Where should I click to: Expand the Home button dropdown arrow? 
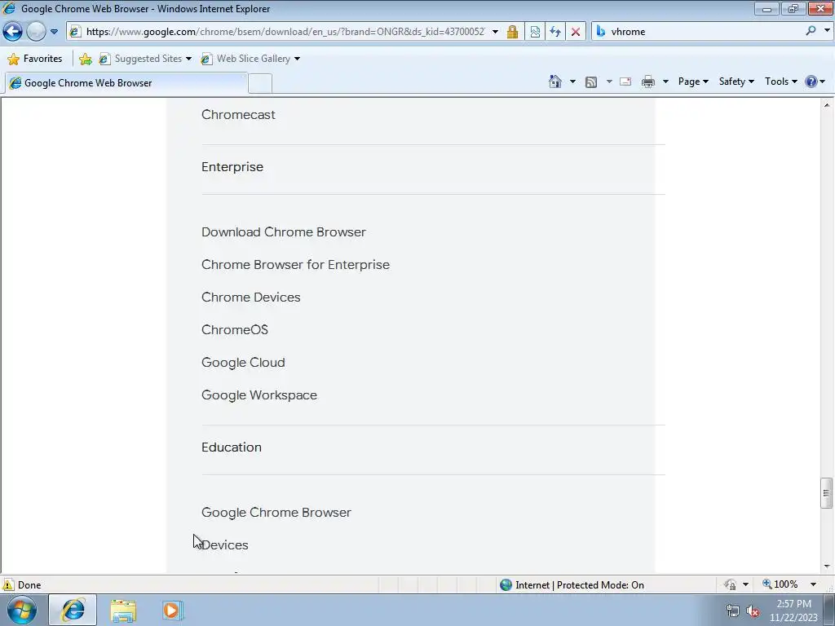[572, 82]
